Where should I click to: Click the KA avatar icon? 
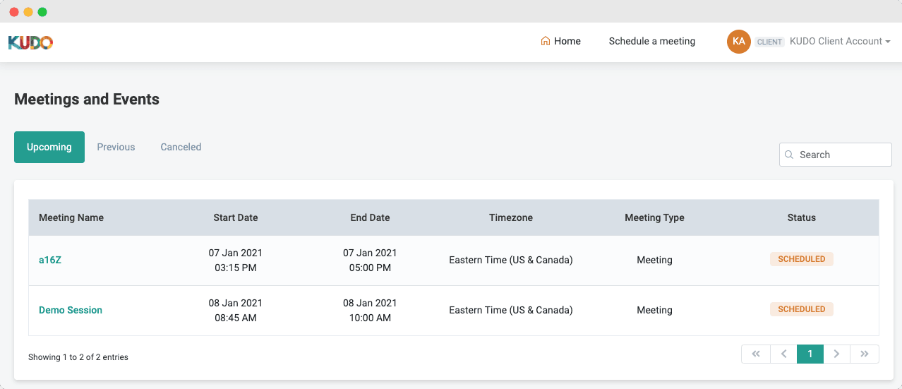tap(739, 41)
